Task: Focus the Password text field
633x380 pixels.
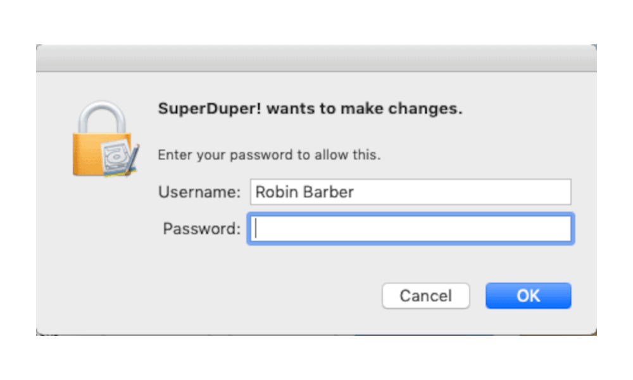Action: click(411, 229)
